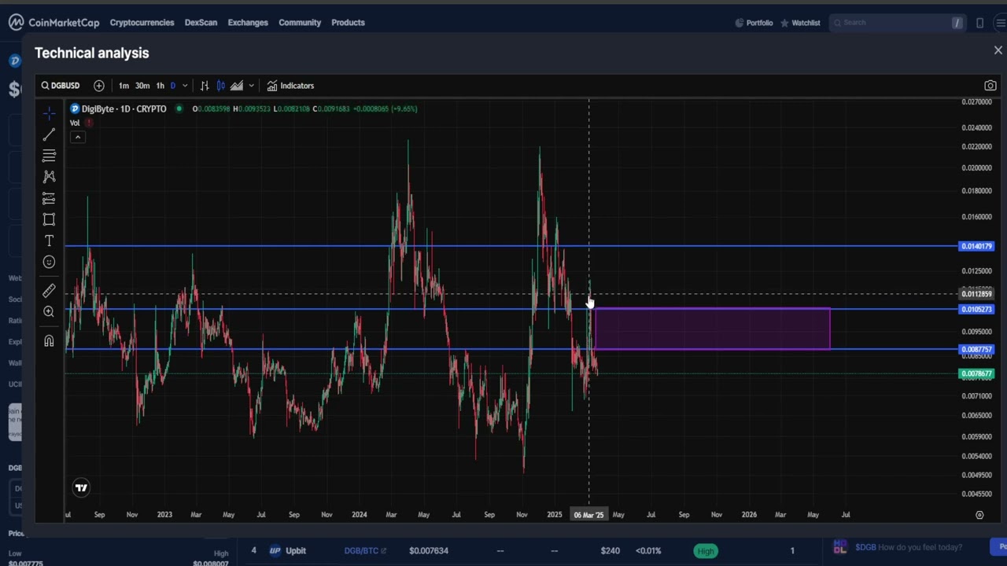This screenshot has width=1007, height=566.
Task: Choose the XABCD pattern tool
Action: (49, 177)
